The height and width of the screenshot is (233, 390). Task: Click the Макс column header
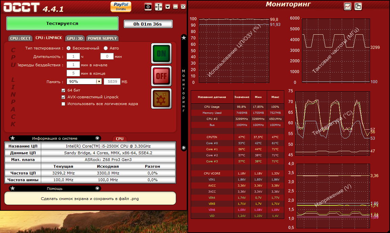(x=275, y=97)
